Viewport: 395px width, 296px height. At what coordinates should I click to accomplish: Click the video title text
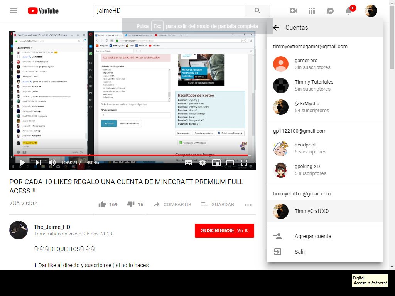click(x=126, y=187)
